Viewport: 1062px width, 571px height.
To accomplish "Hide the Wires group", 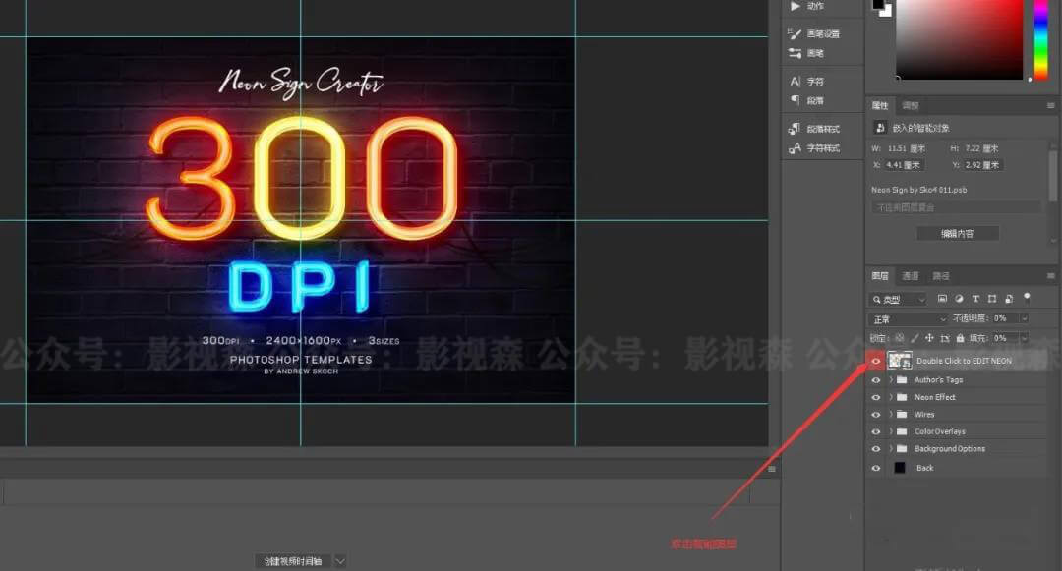I will tap(876, 414).
